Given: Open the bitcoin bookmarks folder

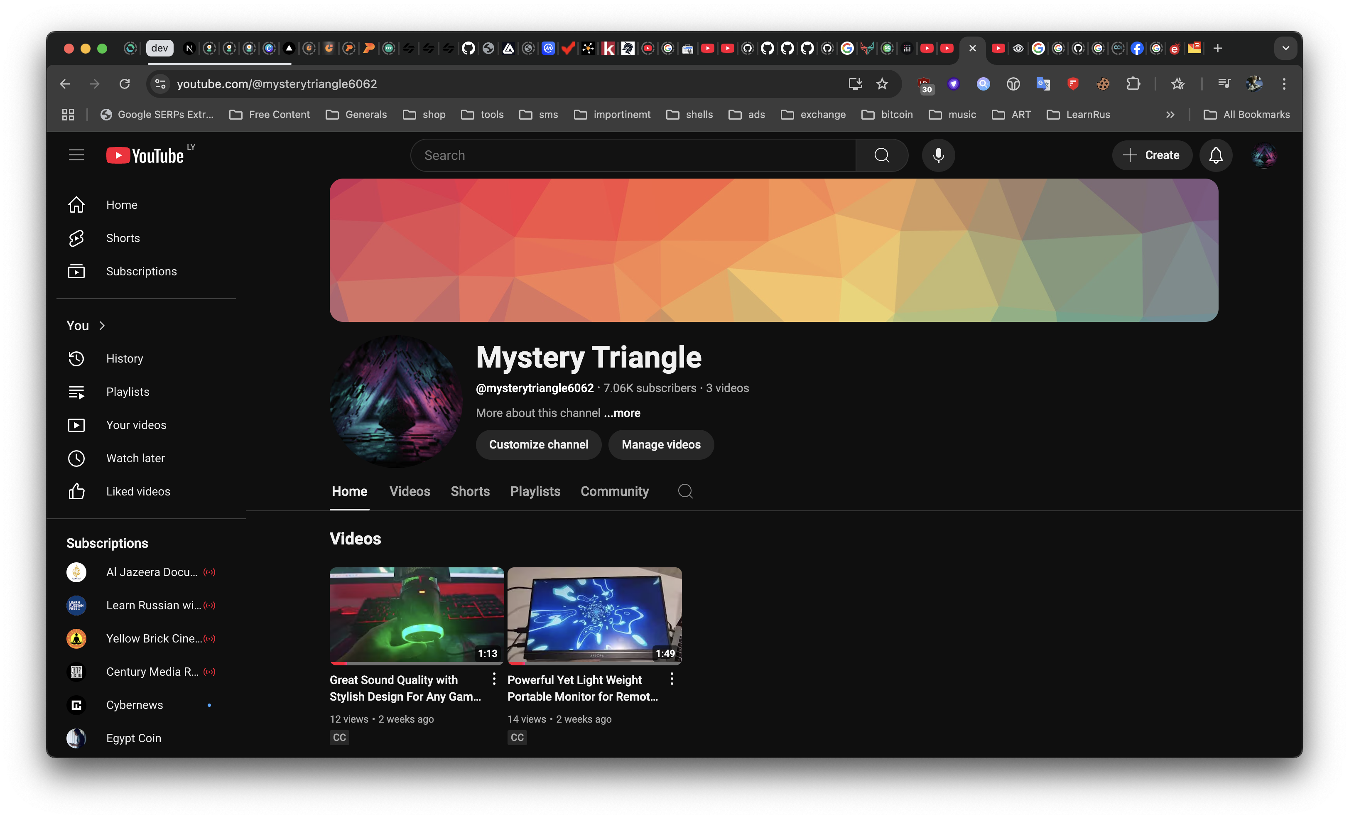Looking at the screenshot, I should (887, 115).
